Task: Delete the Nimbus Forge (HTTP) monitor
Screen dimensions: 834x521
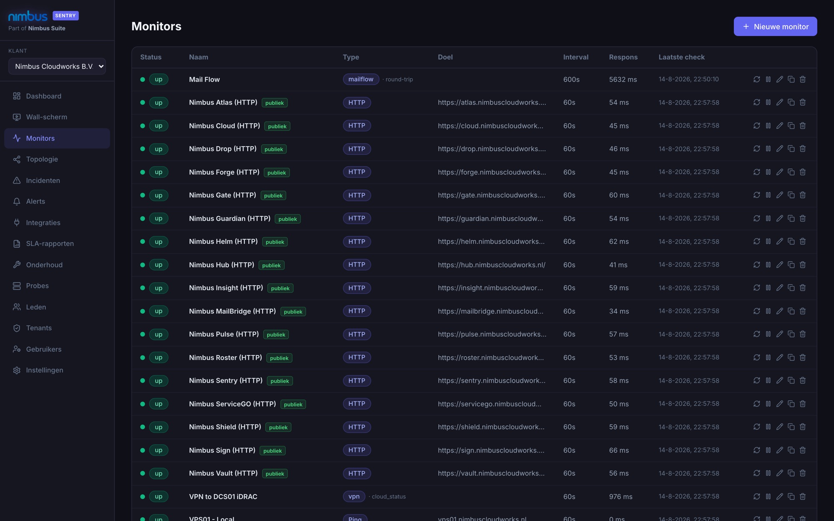Action: click(803, 172)
